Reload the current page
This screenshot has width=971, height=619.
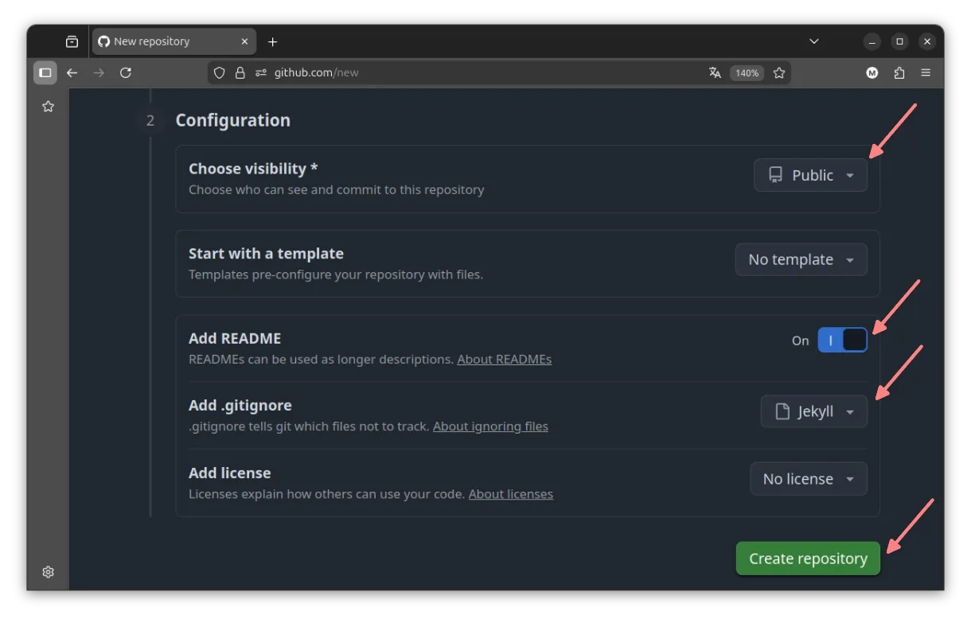point(126,72)
